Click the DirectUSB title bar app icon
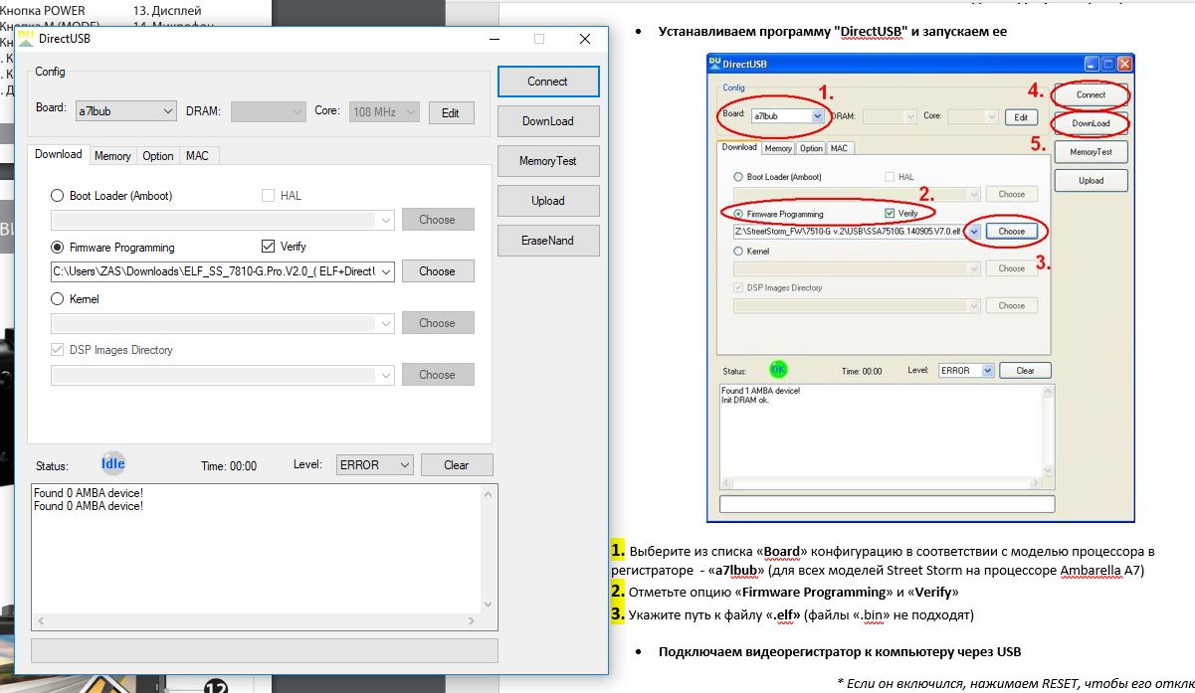This screenshot has height=693, width=1195. [22, 39]
